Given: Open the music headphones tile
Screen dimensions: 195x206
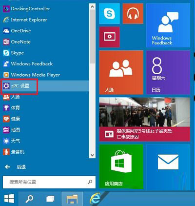Looking at the screenshot, I should tap(133, 14).
